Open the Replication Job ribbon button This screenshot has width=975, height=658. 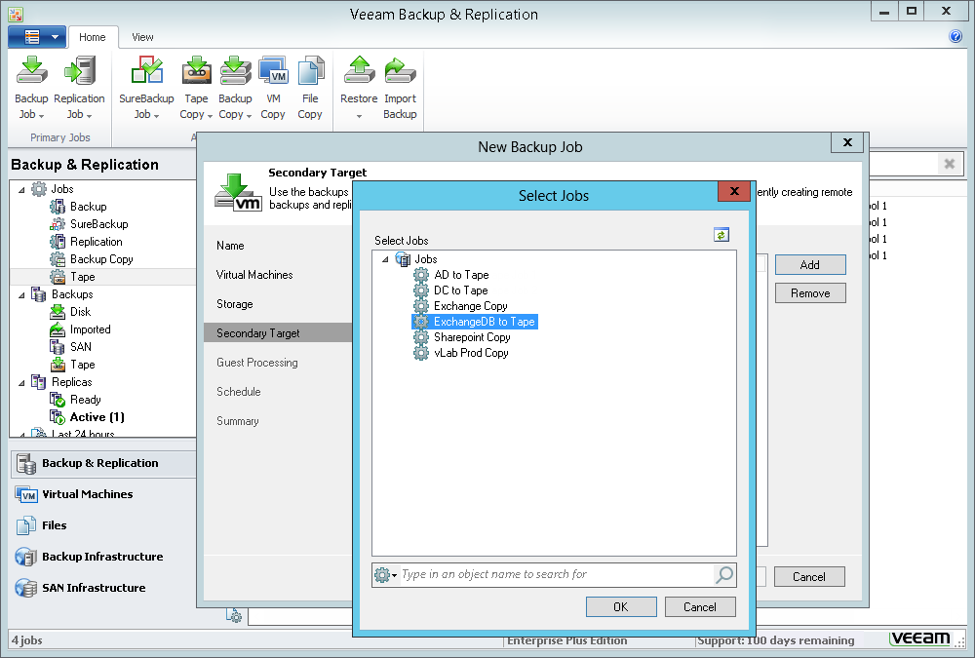tap(79, 87)
